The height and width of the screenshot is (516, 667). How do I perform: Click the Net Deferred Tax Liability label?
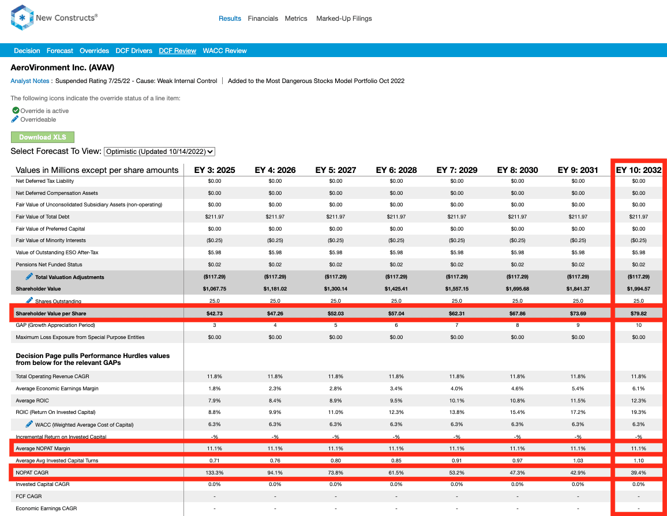[x=44, y=181]
